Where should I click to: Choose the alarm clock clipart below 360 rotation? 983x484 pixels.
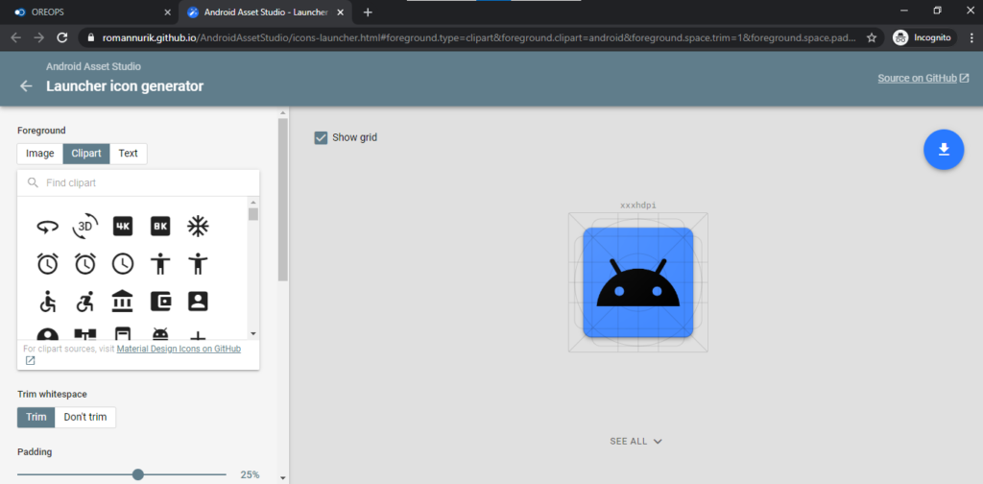click(48, 264)
